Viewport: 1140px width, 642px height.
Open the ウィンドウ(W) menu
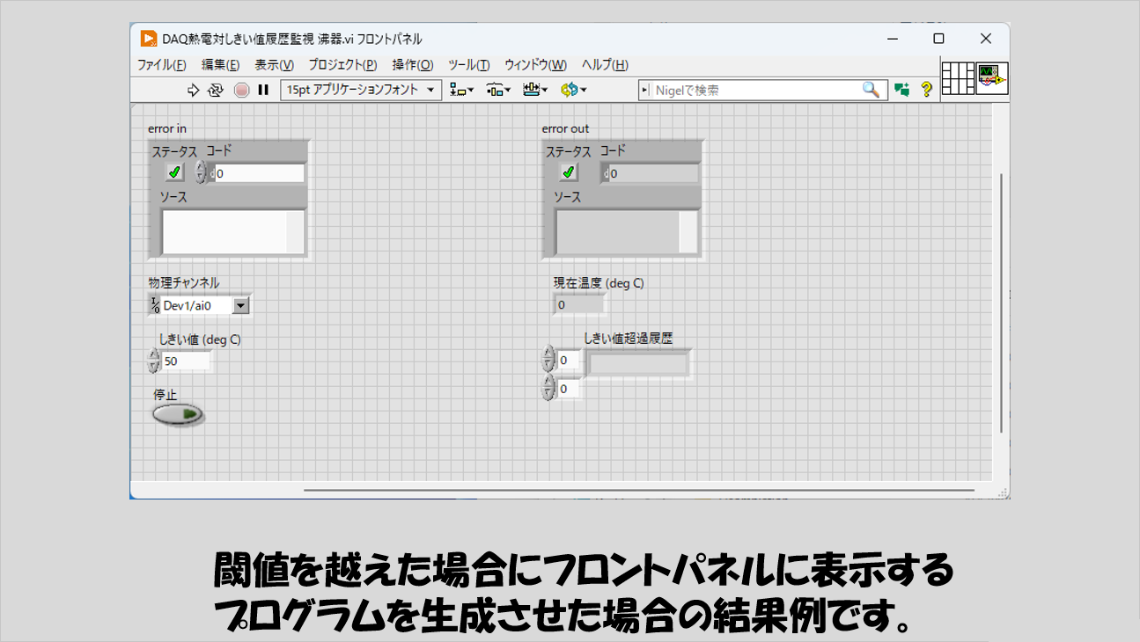[535, 65]
